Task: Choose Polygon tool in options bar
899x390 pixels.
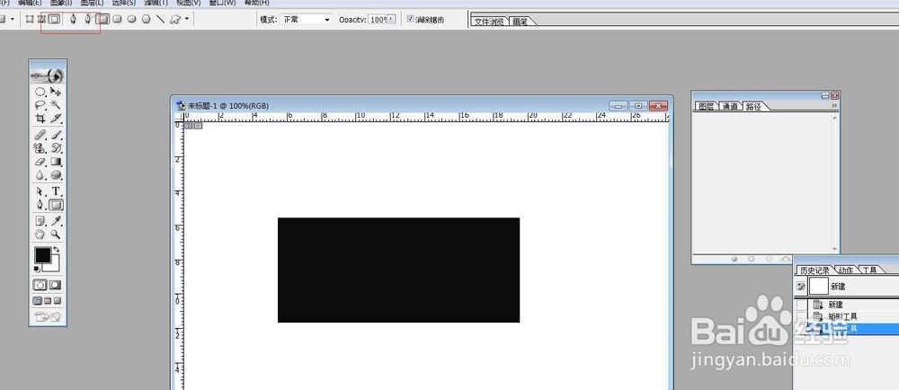Action: (147, 20)
